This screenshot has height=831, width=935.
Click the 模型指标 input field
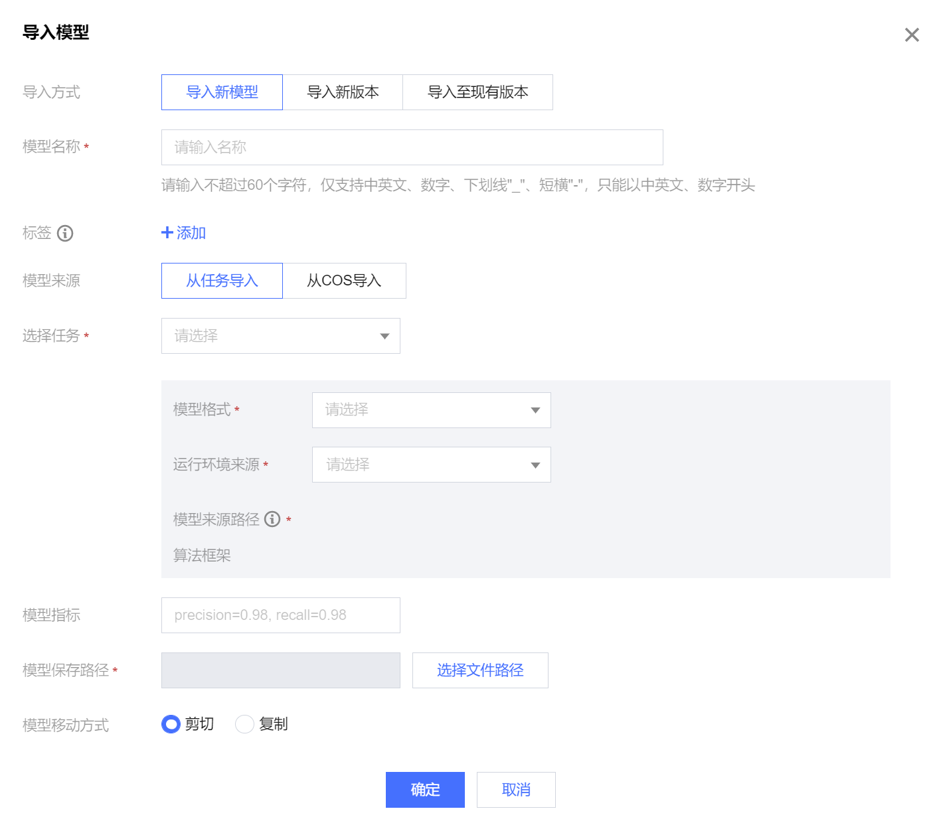[x=280, y=615]
